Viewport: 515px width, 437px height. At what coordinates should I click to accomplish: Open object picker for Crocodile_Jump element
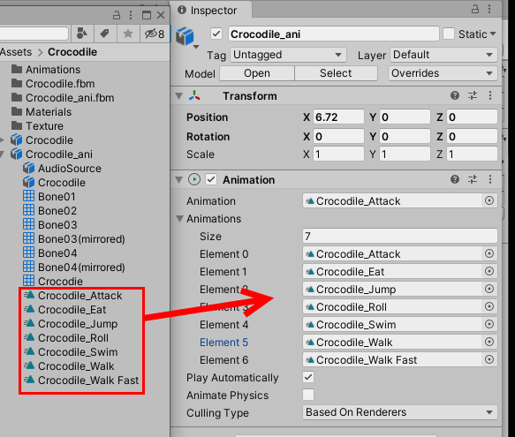pyautogui.click(x=489, y=289)
